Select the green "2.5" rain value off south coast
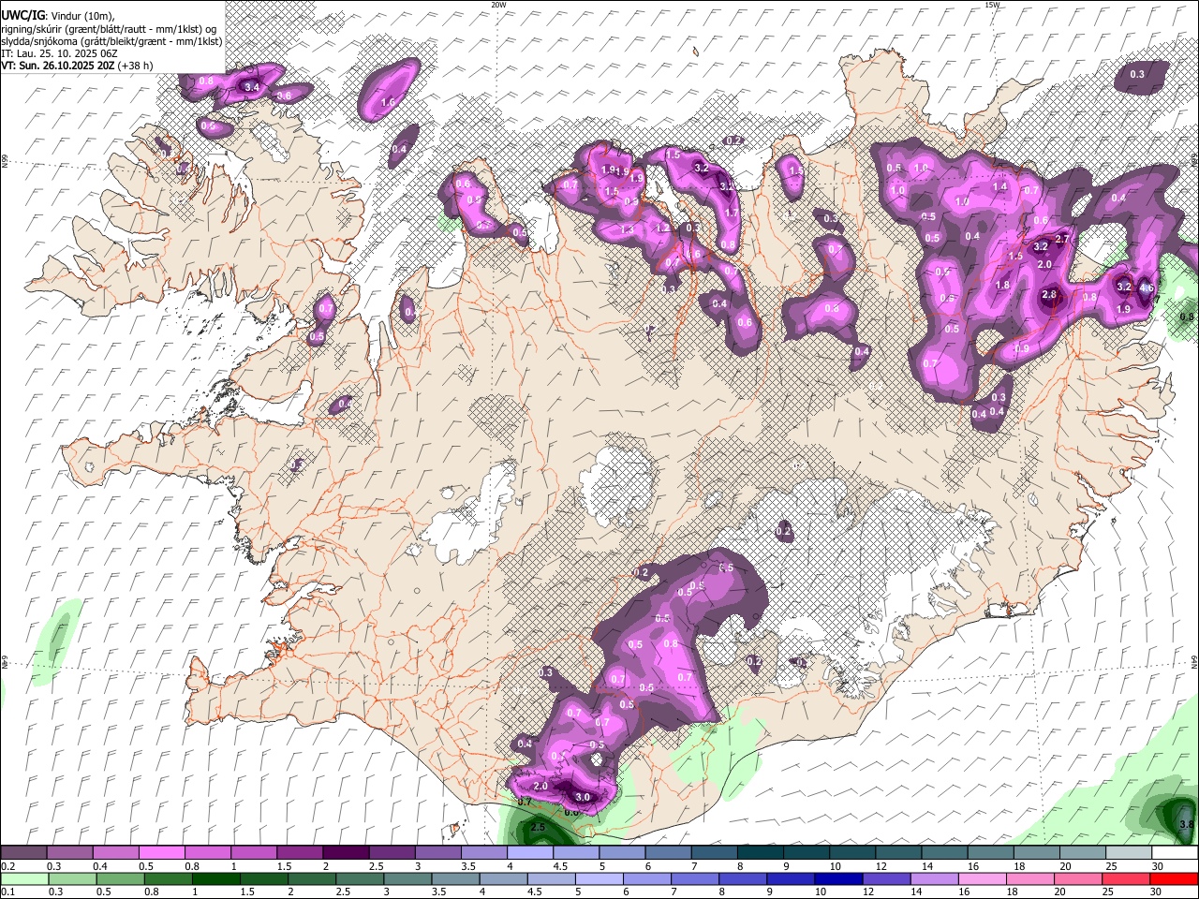Image resolution: width=1199 pixels, height=899 pixels. click(x=538, y=828)
